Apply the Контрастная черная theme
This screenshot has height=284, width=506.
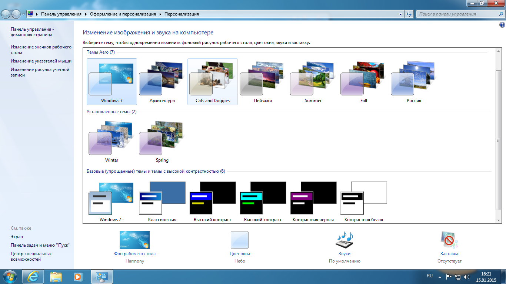pyautogui.click(x=313, y=201)
